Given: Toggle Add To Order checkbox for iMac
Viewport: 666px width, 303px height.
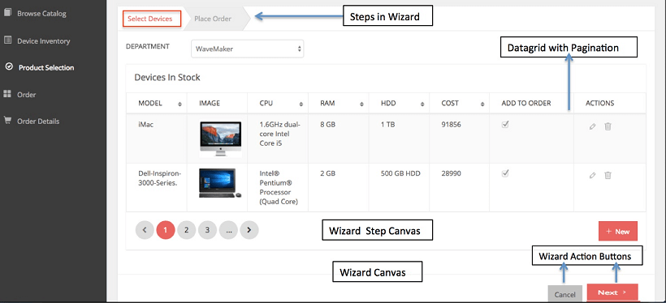Looking at the screenshot, I should [505, 125].
